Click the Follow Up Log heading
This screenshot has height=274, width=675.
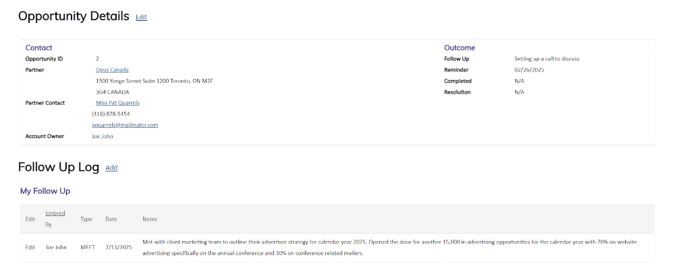point(59,167)
